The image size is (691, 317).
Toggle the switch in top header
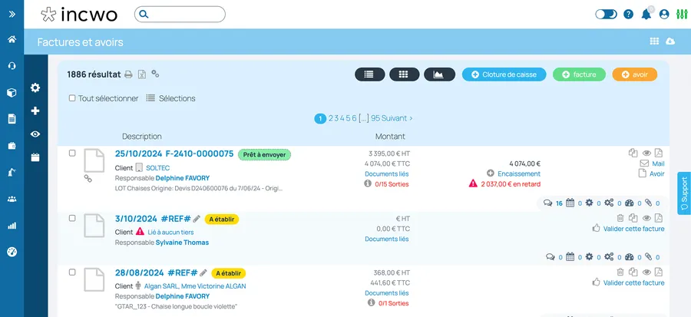click(606, 14)
